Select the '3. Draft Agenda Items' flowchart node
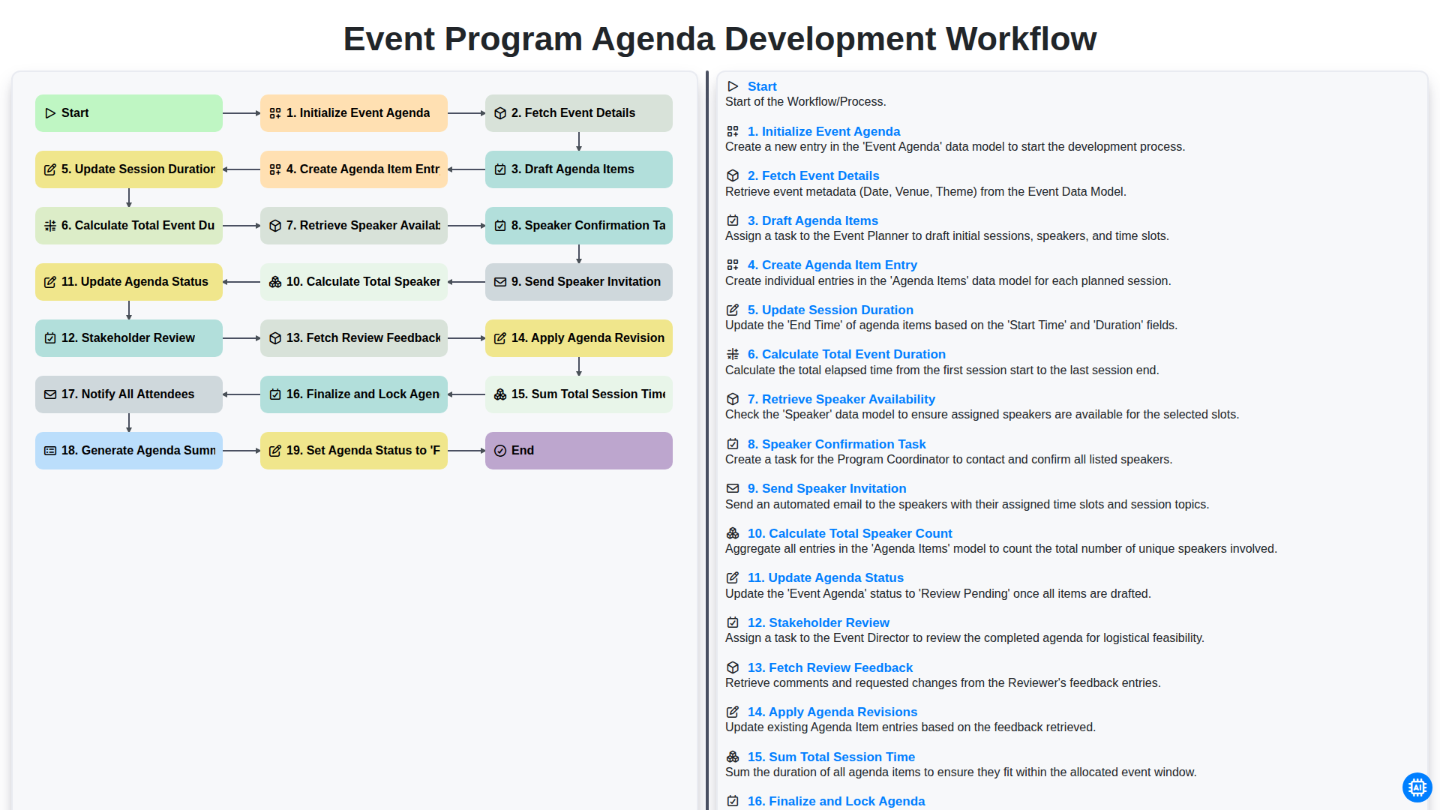This screenshot has width=1440, height=810. click(x=579, y=169)
